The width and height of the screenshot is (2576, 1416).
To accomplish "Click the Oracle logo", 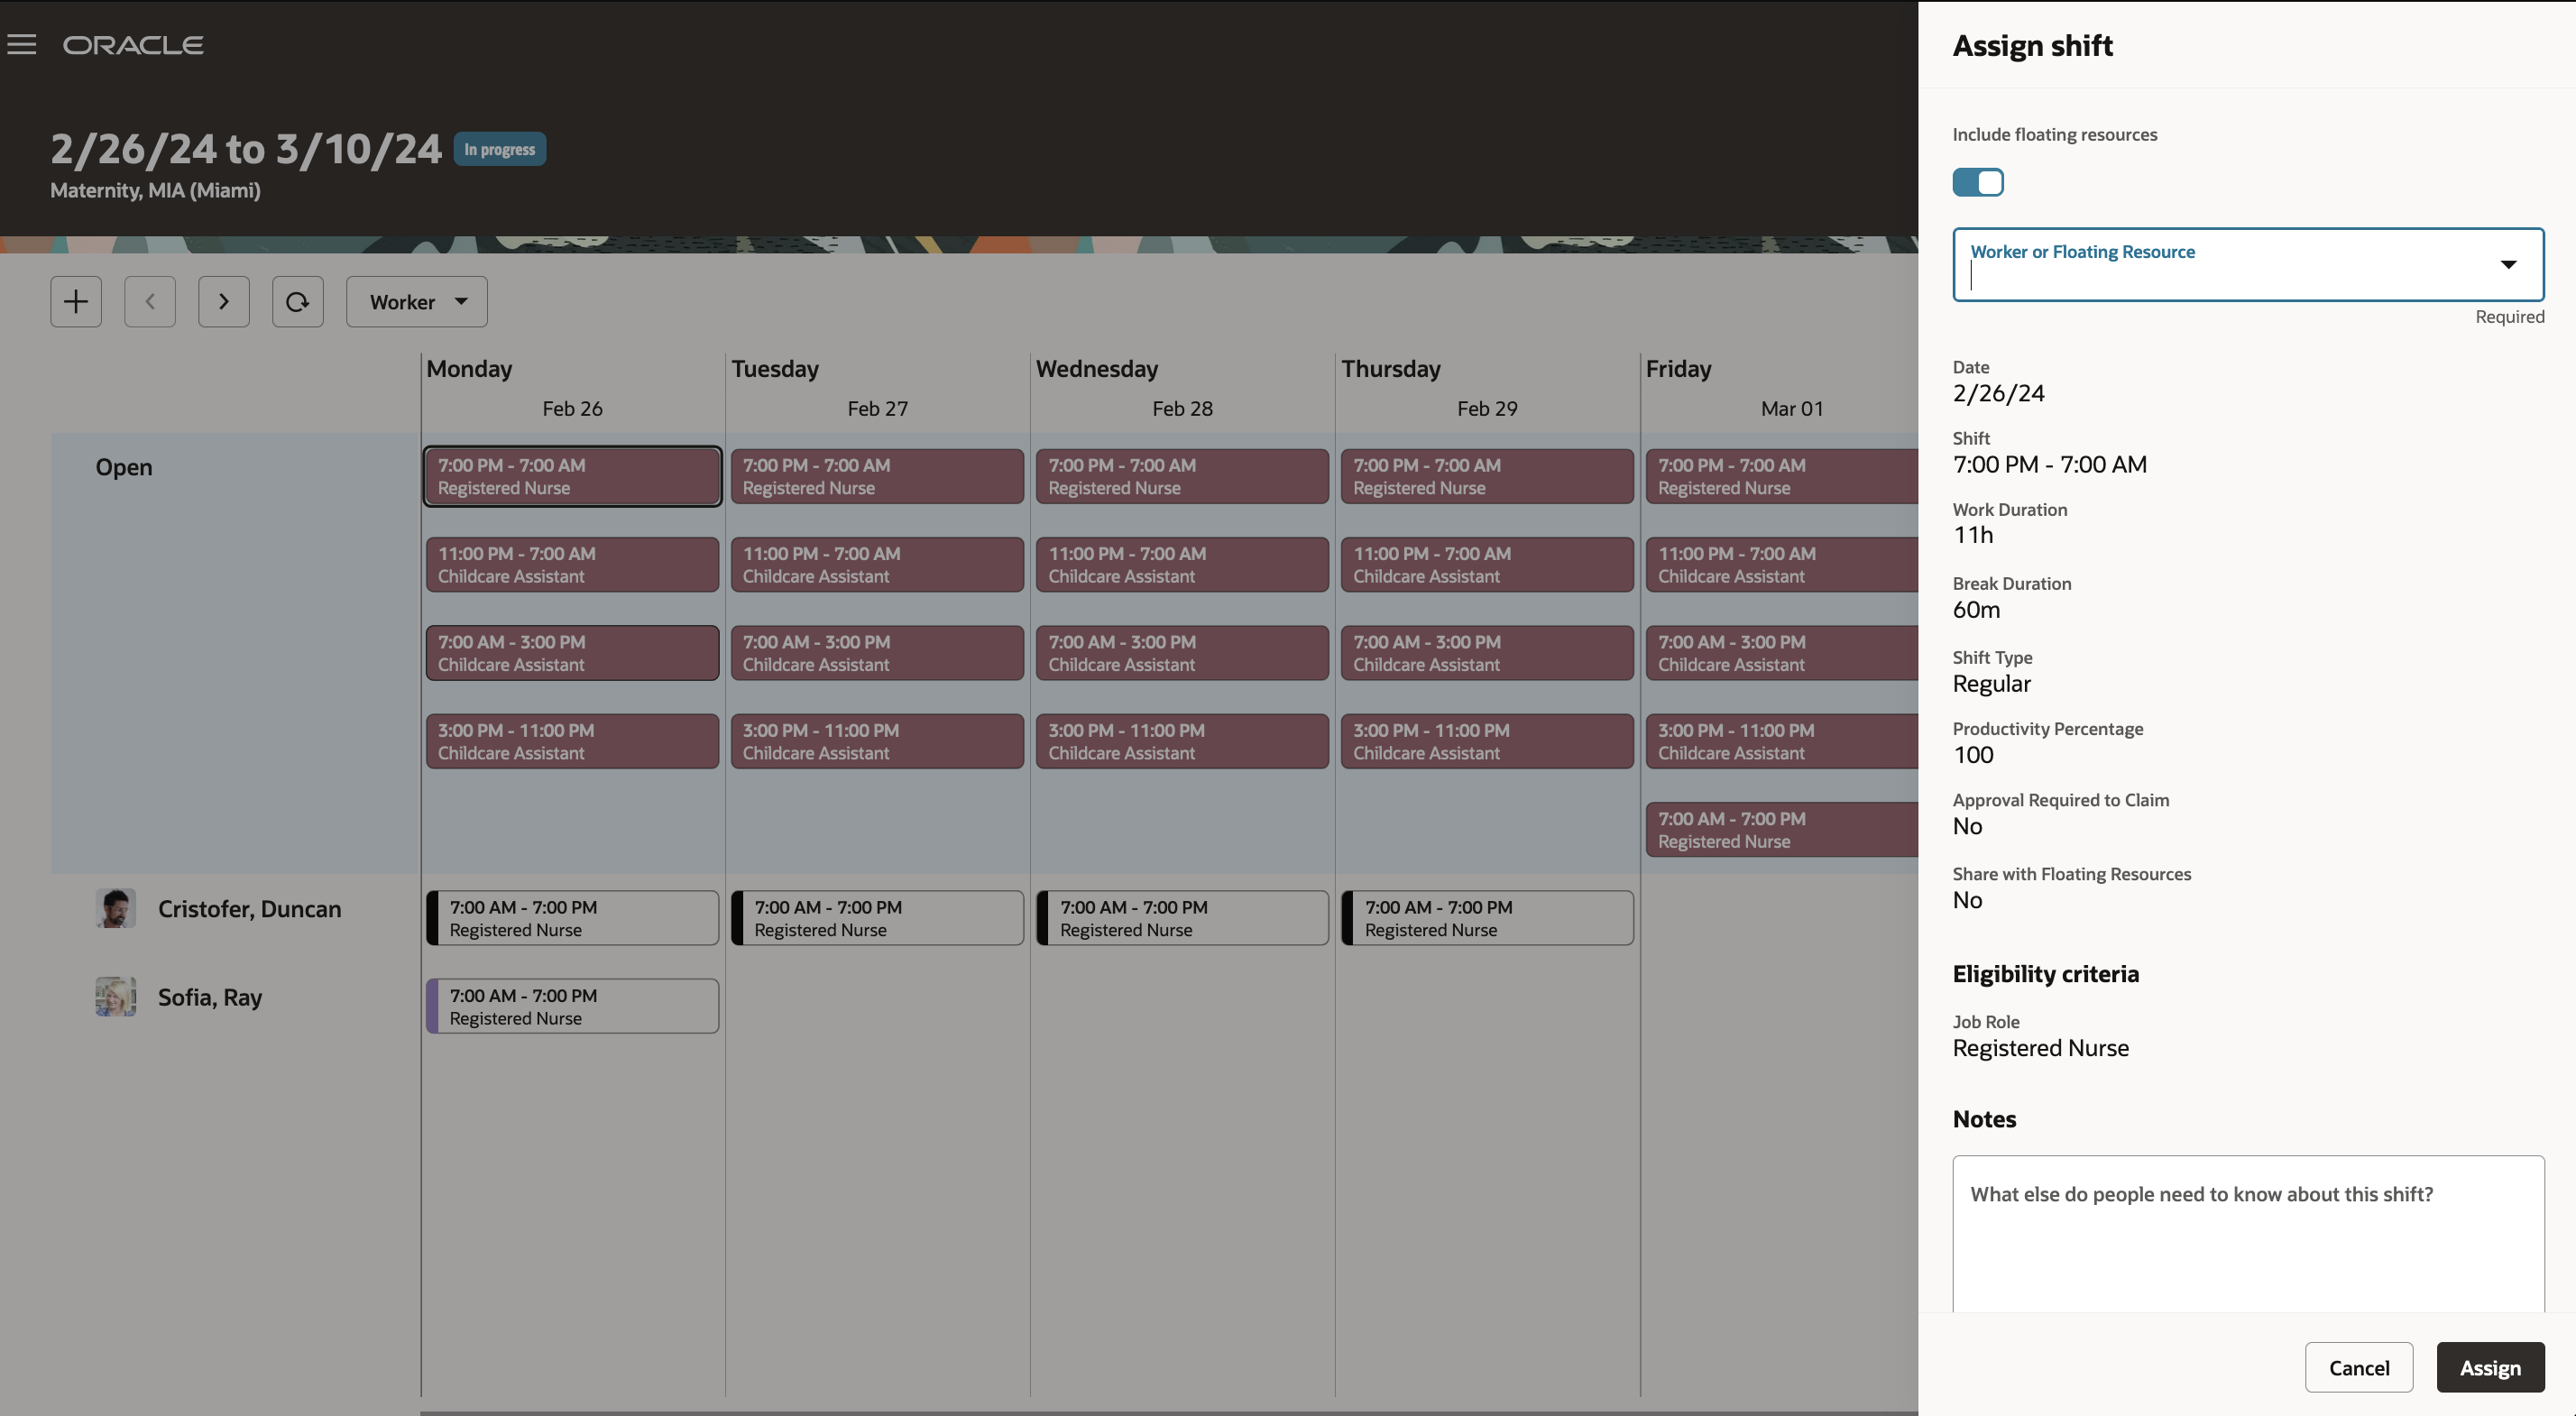I will [133, 45].
